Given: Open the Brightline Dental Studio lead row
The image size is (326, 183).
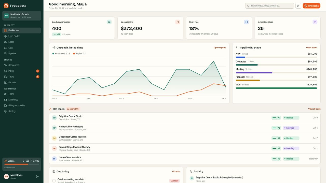Looking at the screenshot, I should click(185, 118).
